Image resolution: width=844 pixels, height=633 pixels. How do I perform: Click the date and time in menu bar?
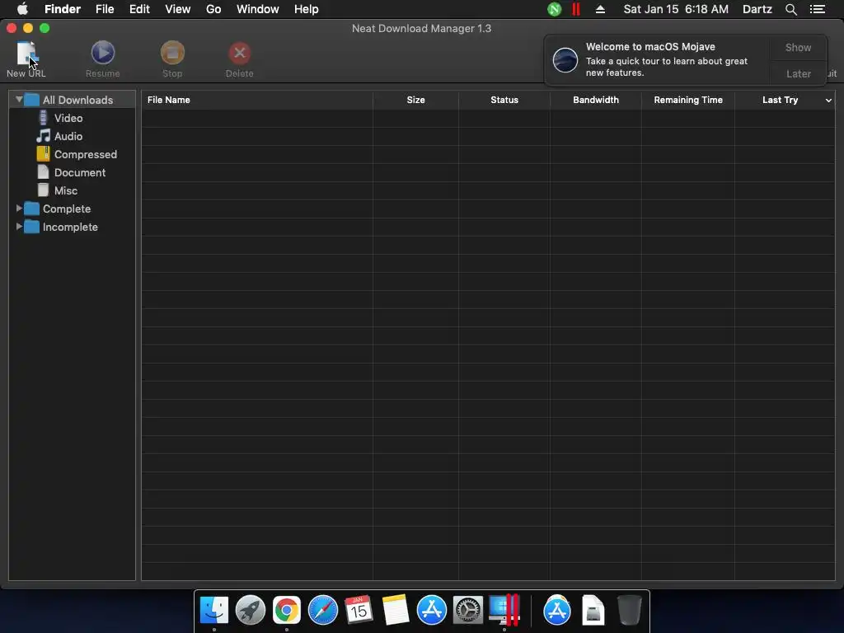coord(676,9)
